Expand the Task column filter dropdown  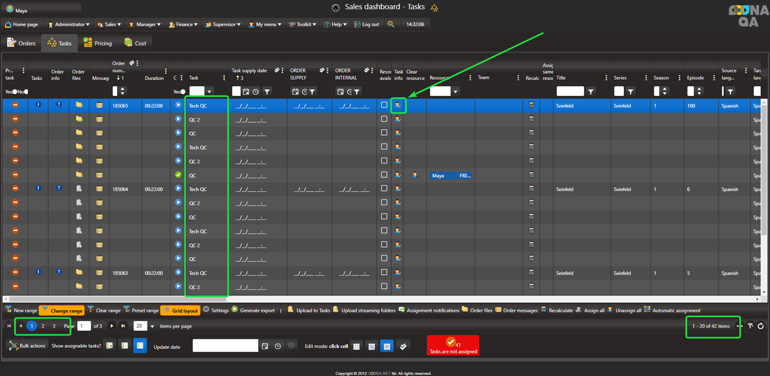(209, 91)
